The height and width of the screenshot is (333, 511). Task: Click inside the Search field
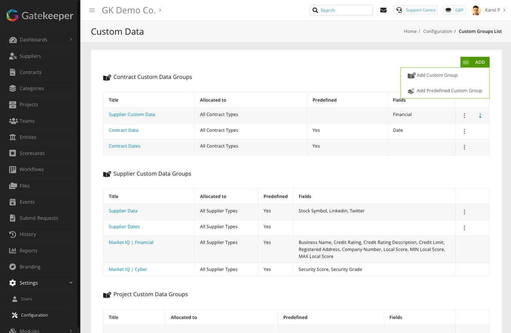click(x=343, y=10)
